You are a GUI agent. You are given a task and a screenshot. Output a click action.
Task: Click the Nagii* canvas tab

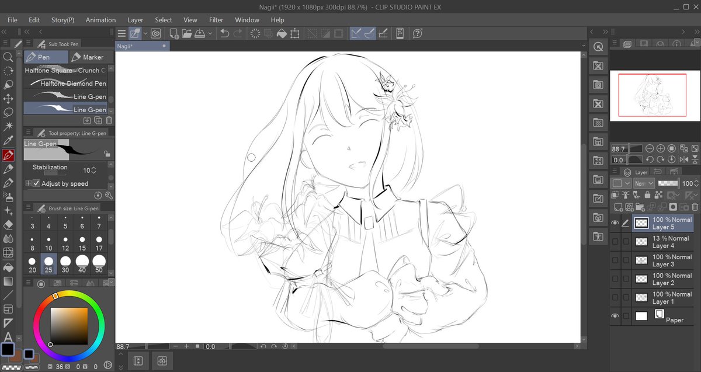pos(143,46)
